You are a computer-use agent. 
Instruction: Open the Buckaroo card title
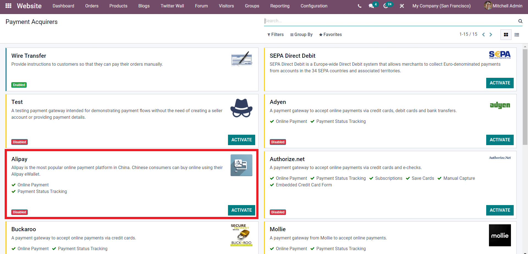(24, 229)
